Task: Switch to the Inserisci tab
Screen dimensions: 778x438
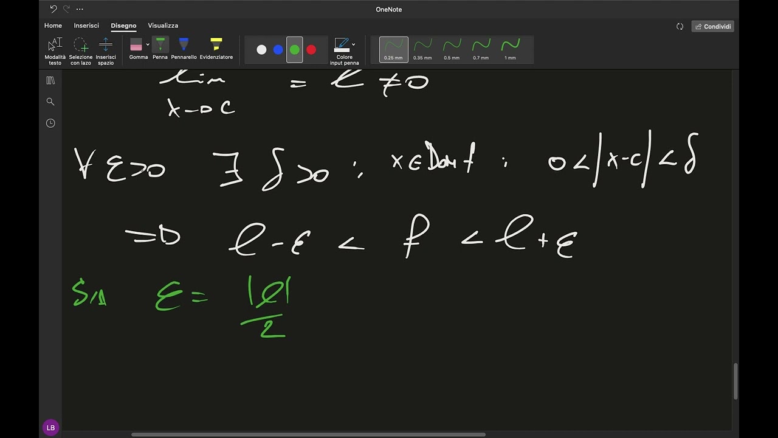Action: tap(86, 26)
